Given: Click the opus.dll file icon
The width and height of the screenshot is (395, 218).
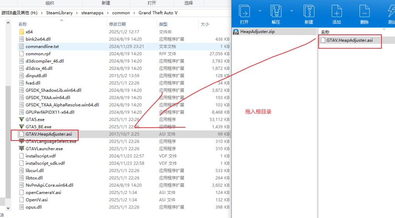Looking at the screenshot, I should point(22,207).
